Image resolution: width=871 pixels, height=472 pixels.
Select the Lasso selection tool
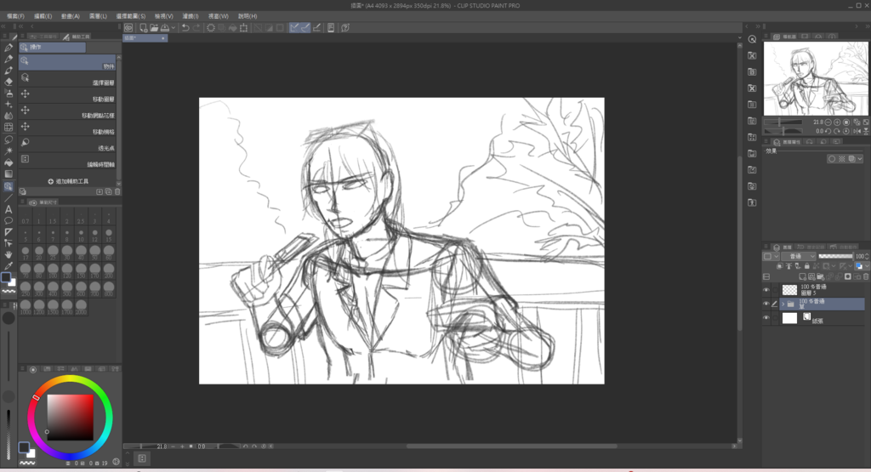[x=9, y=139]
